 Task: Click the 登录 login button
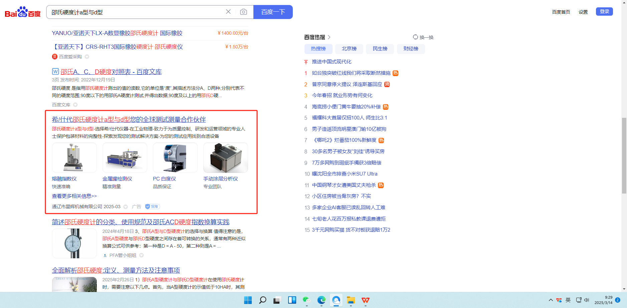pos(604,12)
